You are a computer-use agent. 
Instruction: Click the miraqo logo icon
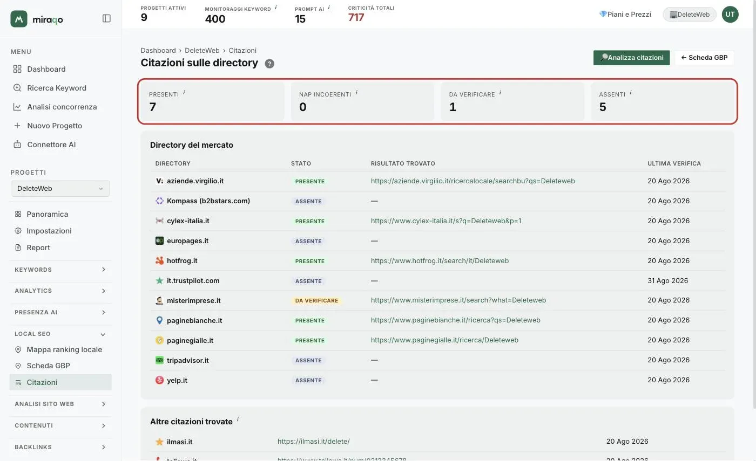coord(19,19)
